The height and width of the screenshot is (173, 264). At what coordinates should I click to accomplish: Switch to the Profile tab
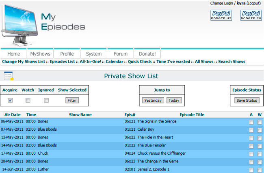pos(67,54)
